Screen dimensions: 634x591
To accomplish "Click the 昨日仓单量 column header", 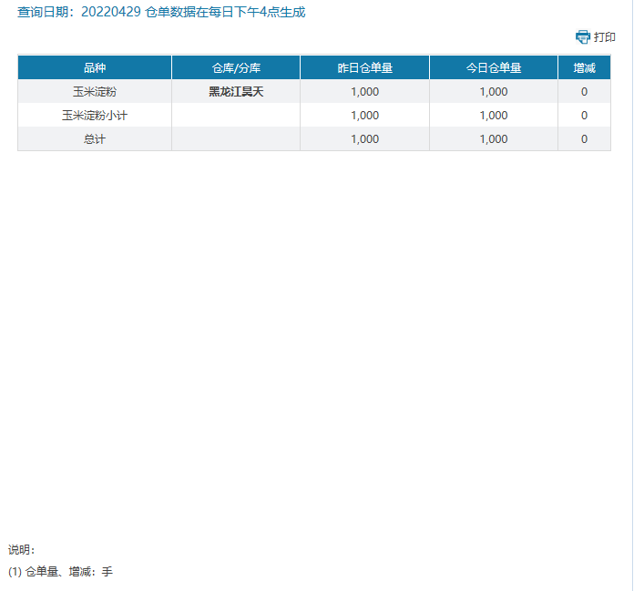I will (364, 68).
